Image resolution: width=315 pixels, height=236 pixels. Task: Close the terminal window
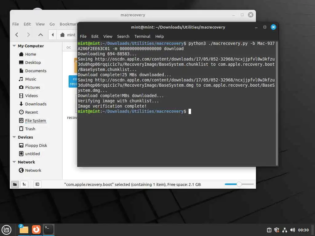point(273,27)
